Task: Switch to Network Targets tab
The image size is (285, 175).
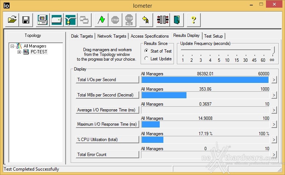Action: (112, 36)
